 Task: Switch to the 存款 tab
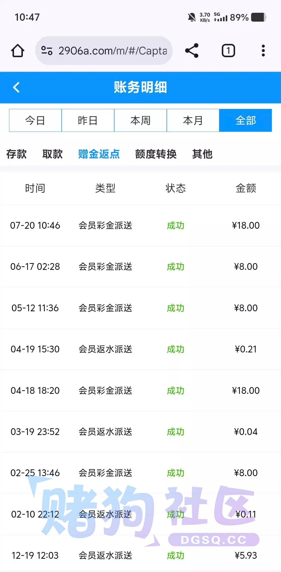click(x=16, y=154)
